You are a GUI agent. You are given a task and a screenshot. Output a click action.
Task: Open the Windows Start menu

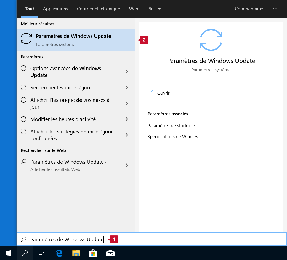coord(8,253)
